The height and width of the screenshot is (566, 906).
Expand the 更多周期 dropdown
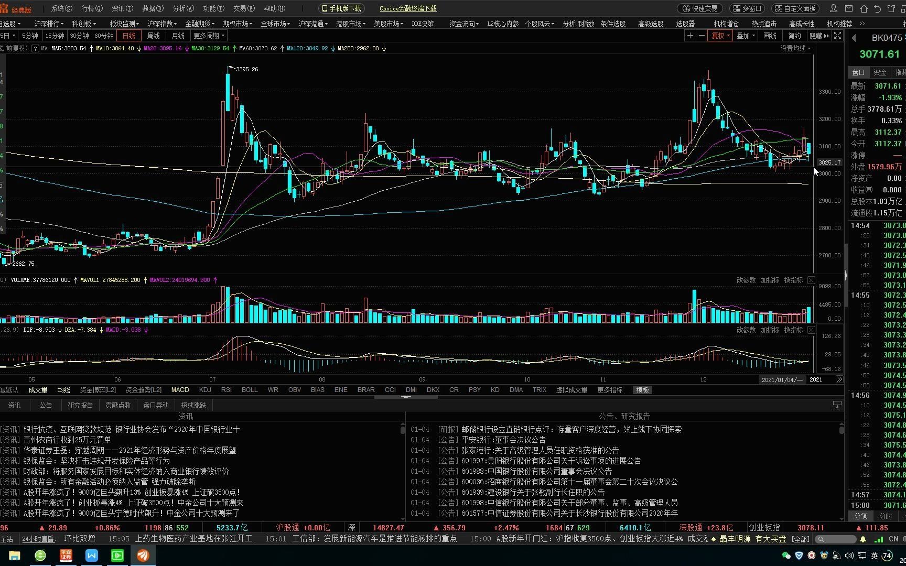coord(209,36)
